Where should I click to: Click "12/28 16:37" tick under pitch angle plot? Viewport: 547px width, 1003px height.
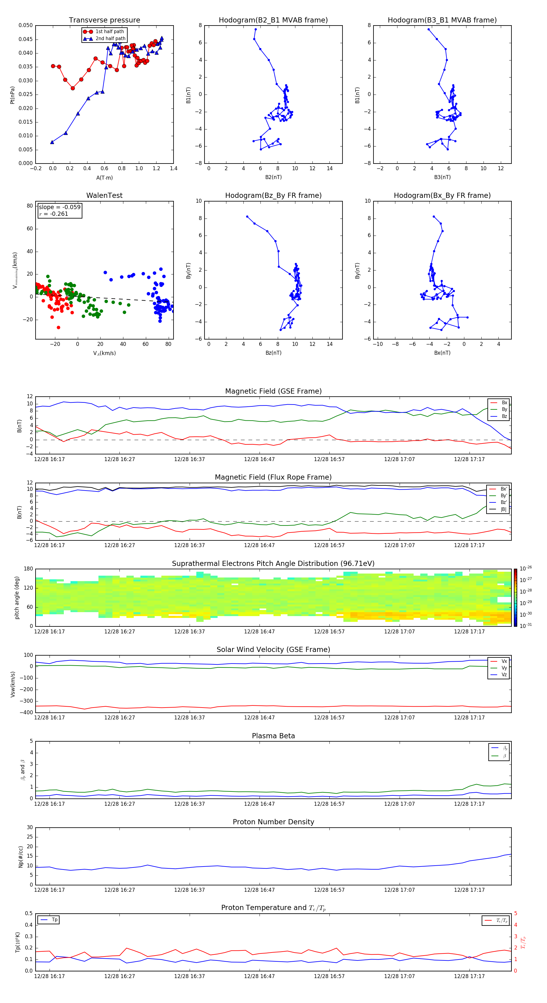pos(189,631)
